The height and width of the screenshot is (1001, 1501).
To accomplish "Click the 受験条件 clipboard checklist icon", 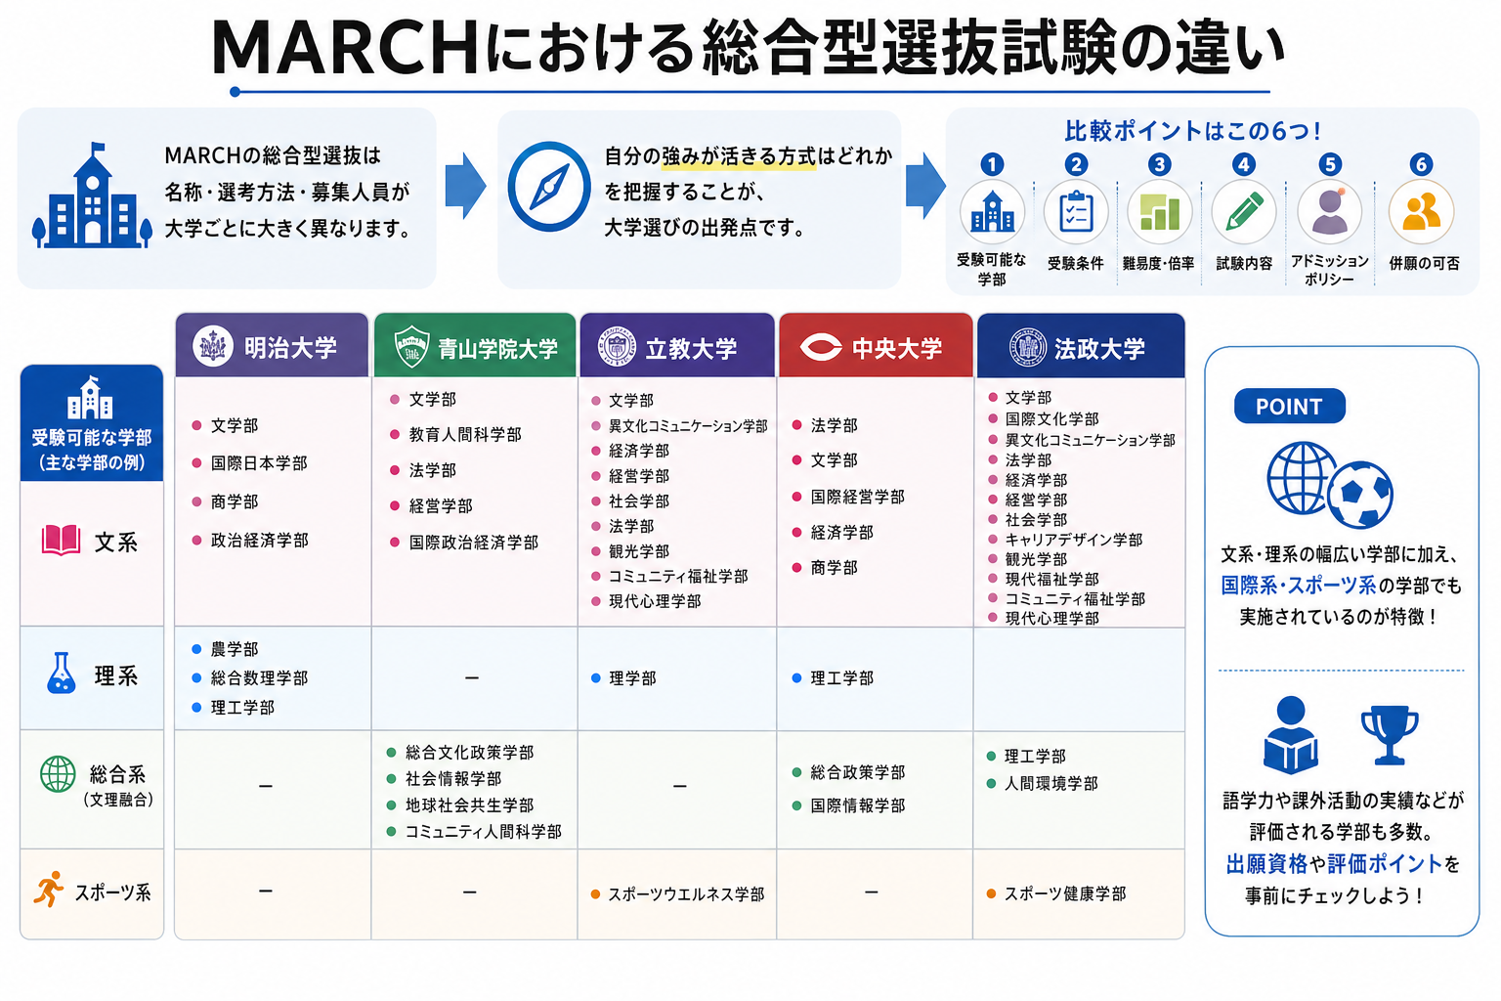I will point(1076,212).
